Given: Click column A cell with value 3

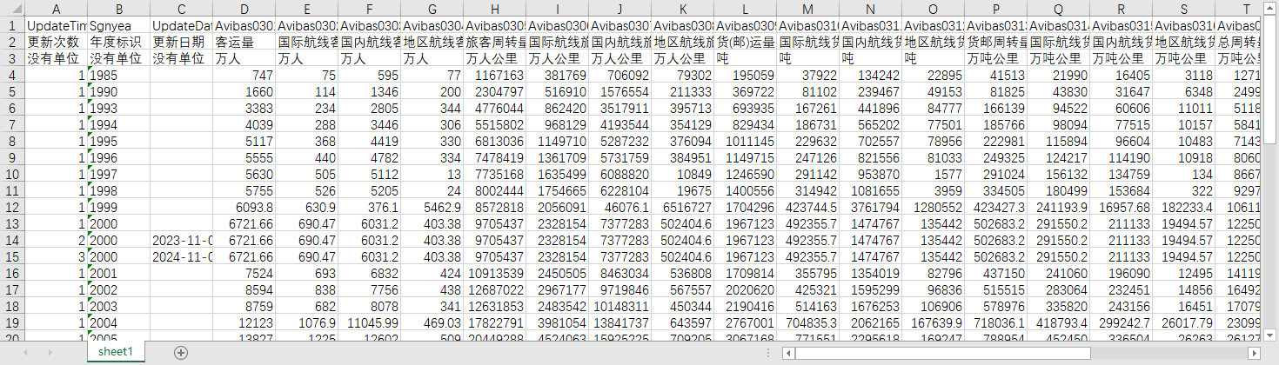Looking at the screenshot, I should tap(57, 256).
